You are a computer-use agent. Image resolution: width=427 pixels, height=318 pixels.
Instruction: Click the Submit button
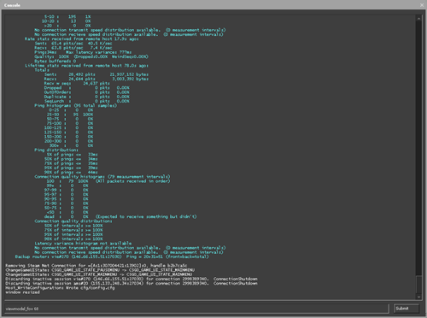[x=407, y=309]
